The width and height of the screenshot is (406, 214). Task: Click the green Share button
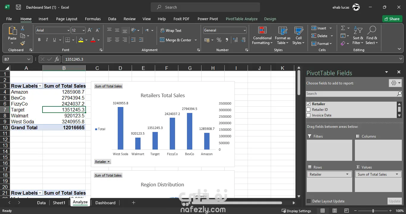[392, 19]
